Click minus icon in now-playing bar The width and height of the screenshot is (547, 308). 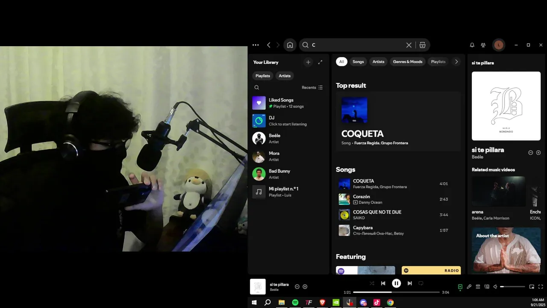coord(297,287)
